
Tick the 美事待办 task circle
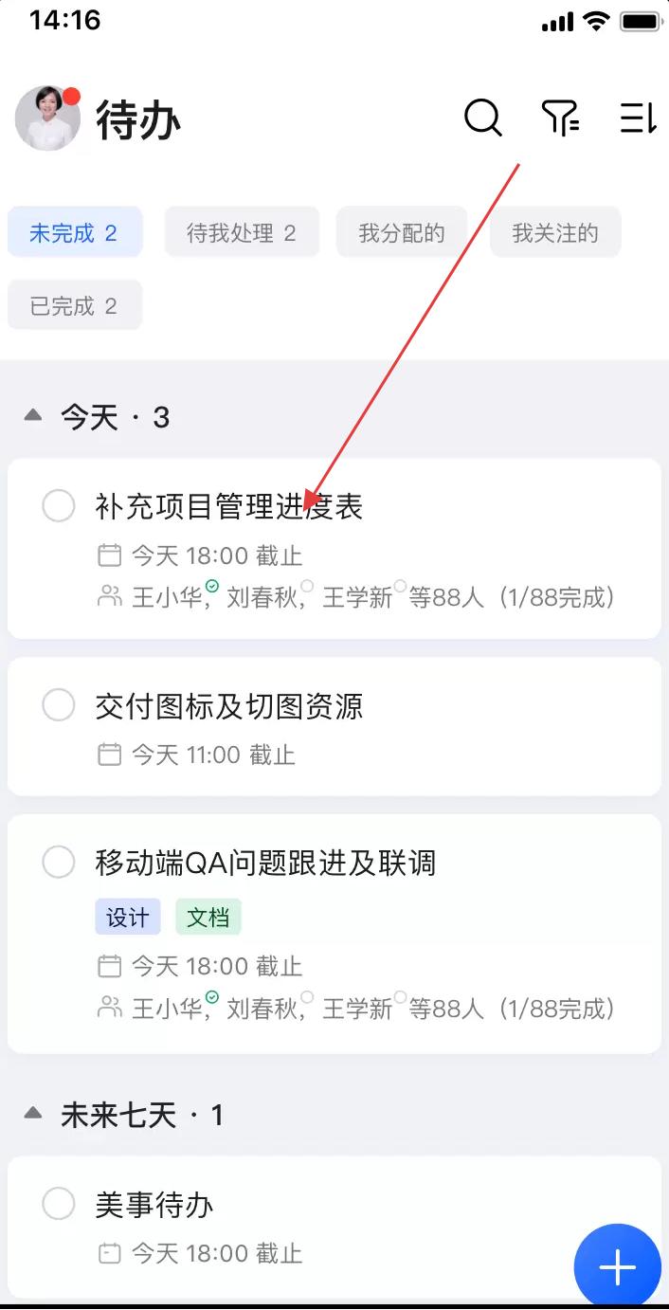59,1204
